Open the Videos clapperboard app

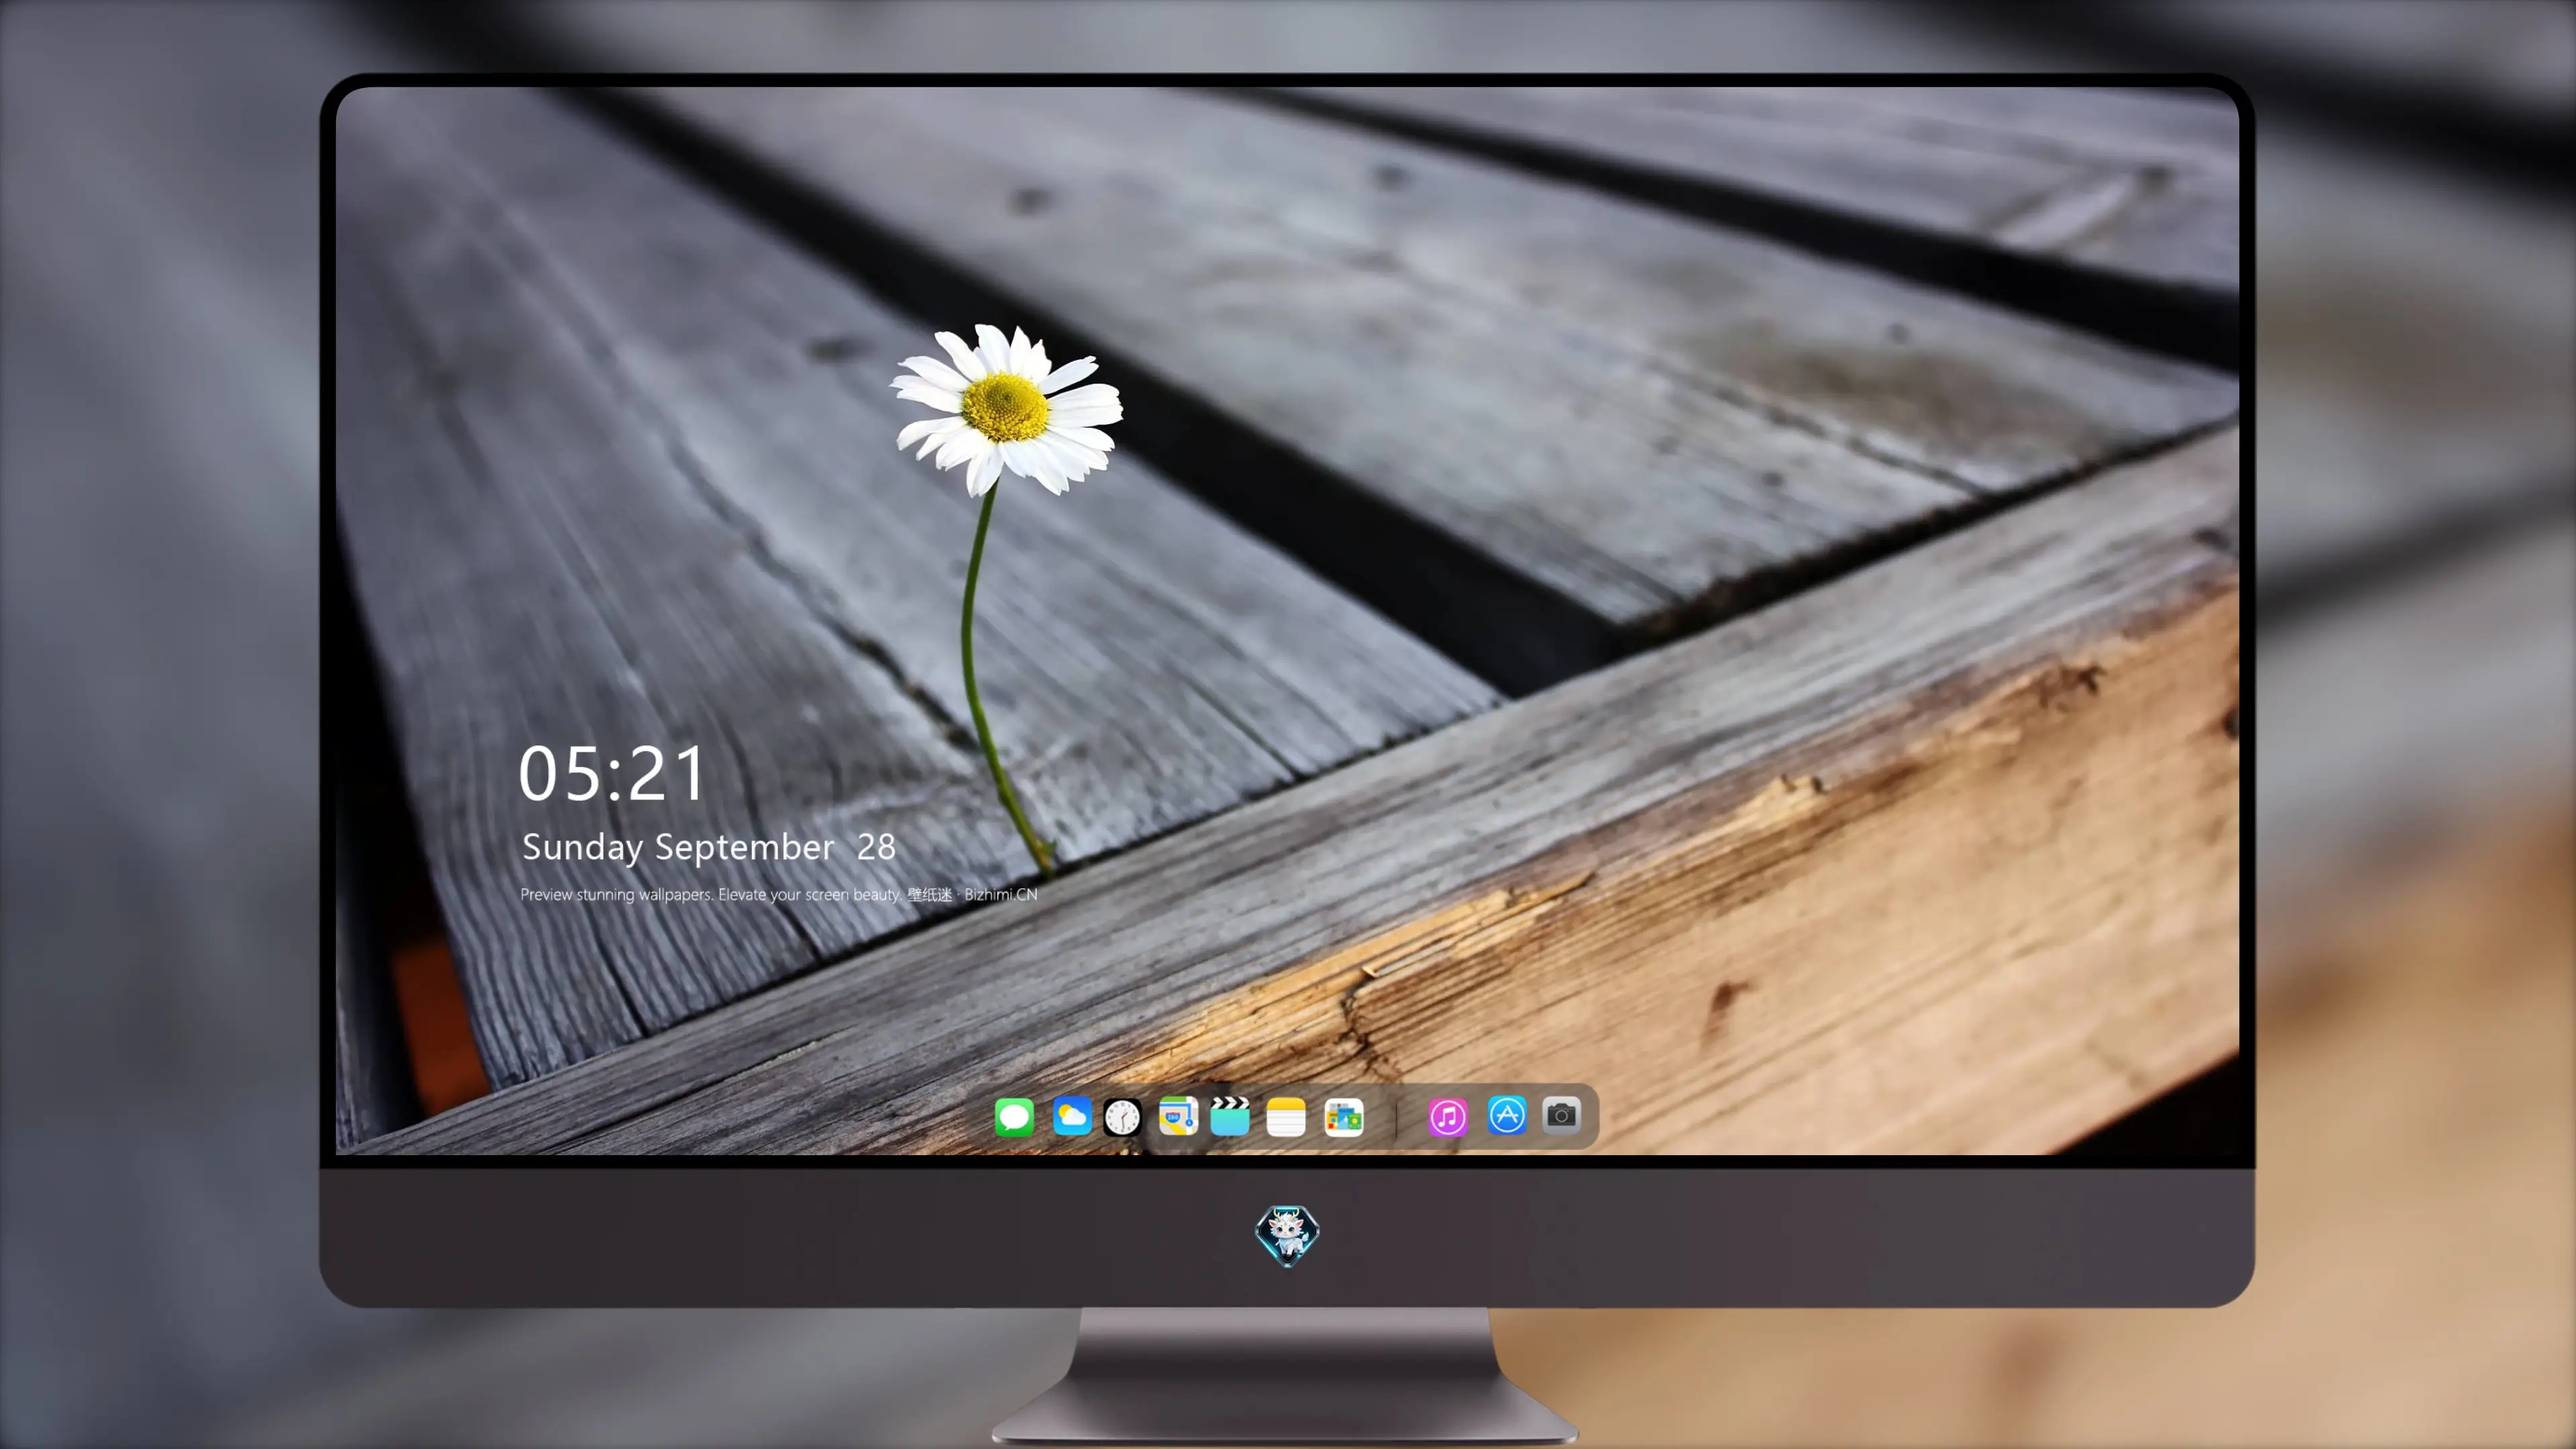[1230, 1117]
